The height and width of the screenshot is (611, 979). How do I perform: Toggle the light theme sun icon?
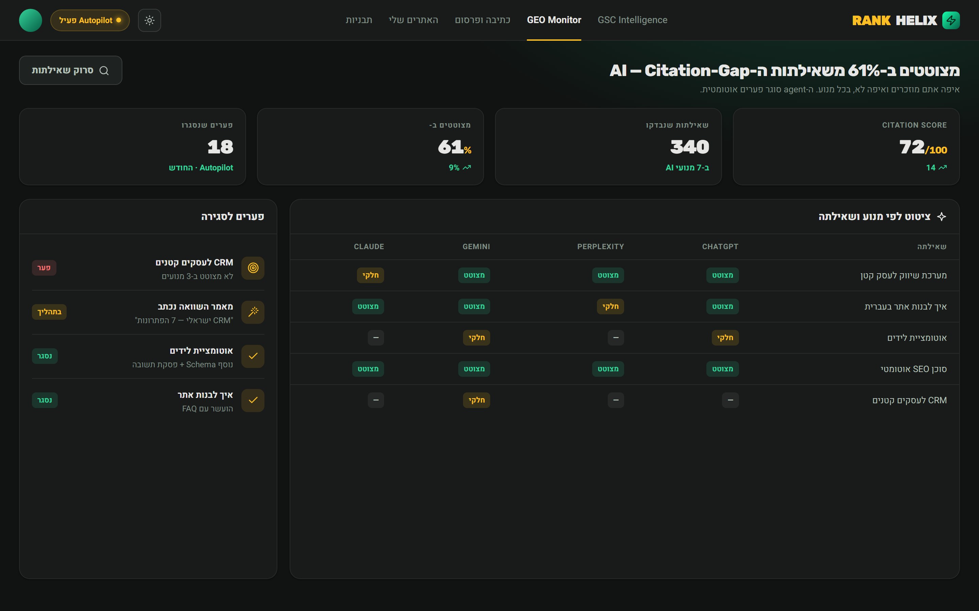(x=149, y=20)
